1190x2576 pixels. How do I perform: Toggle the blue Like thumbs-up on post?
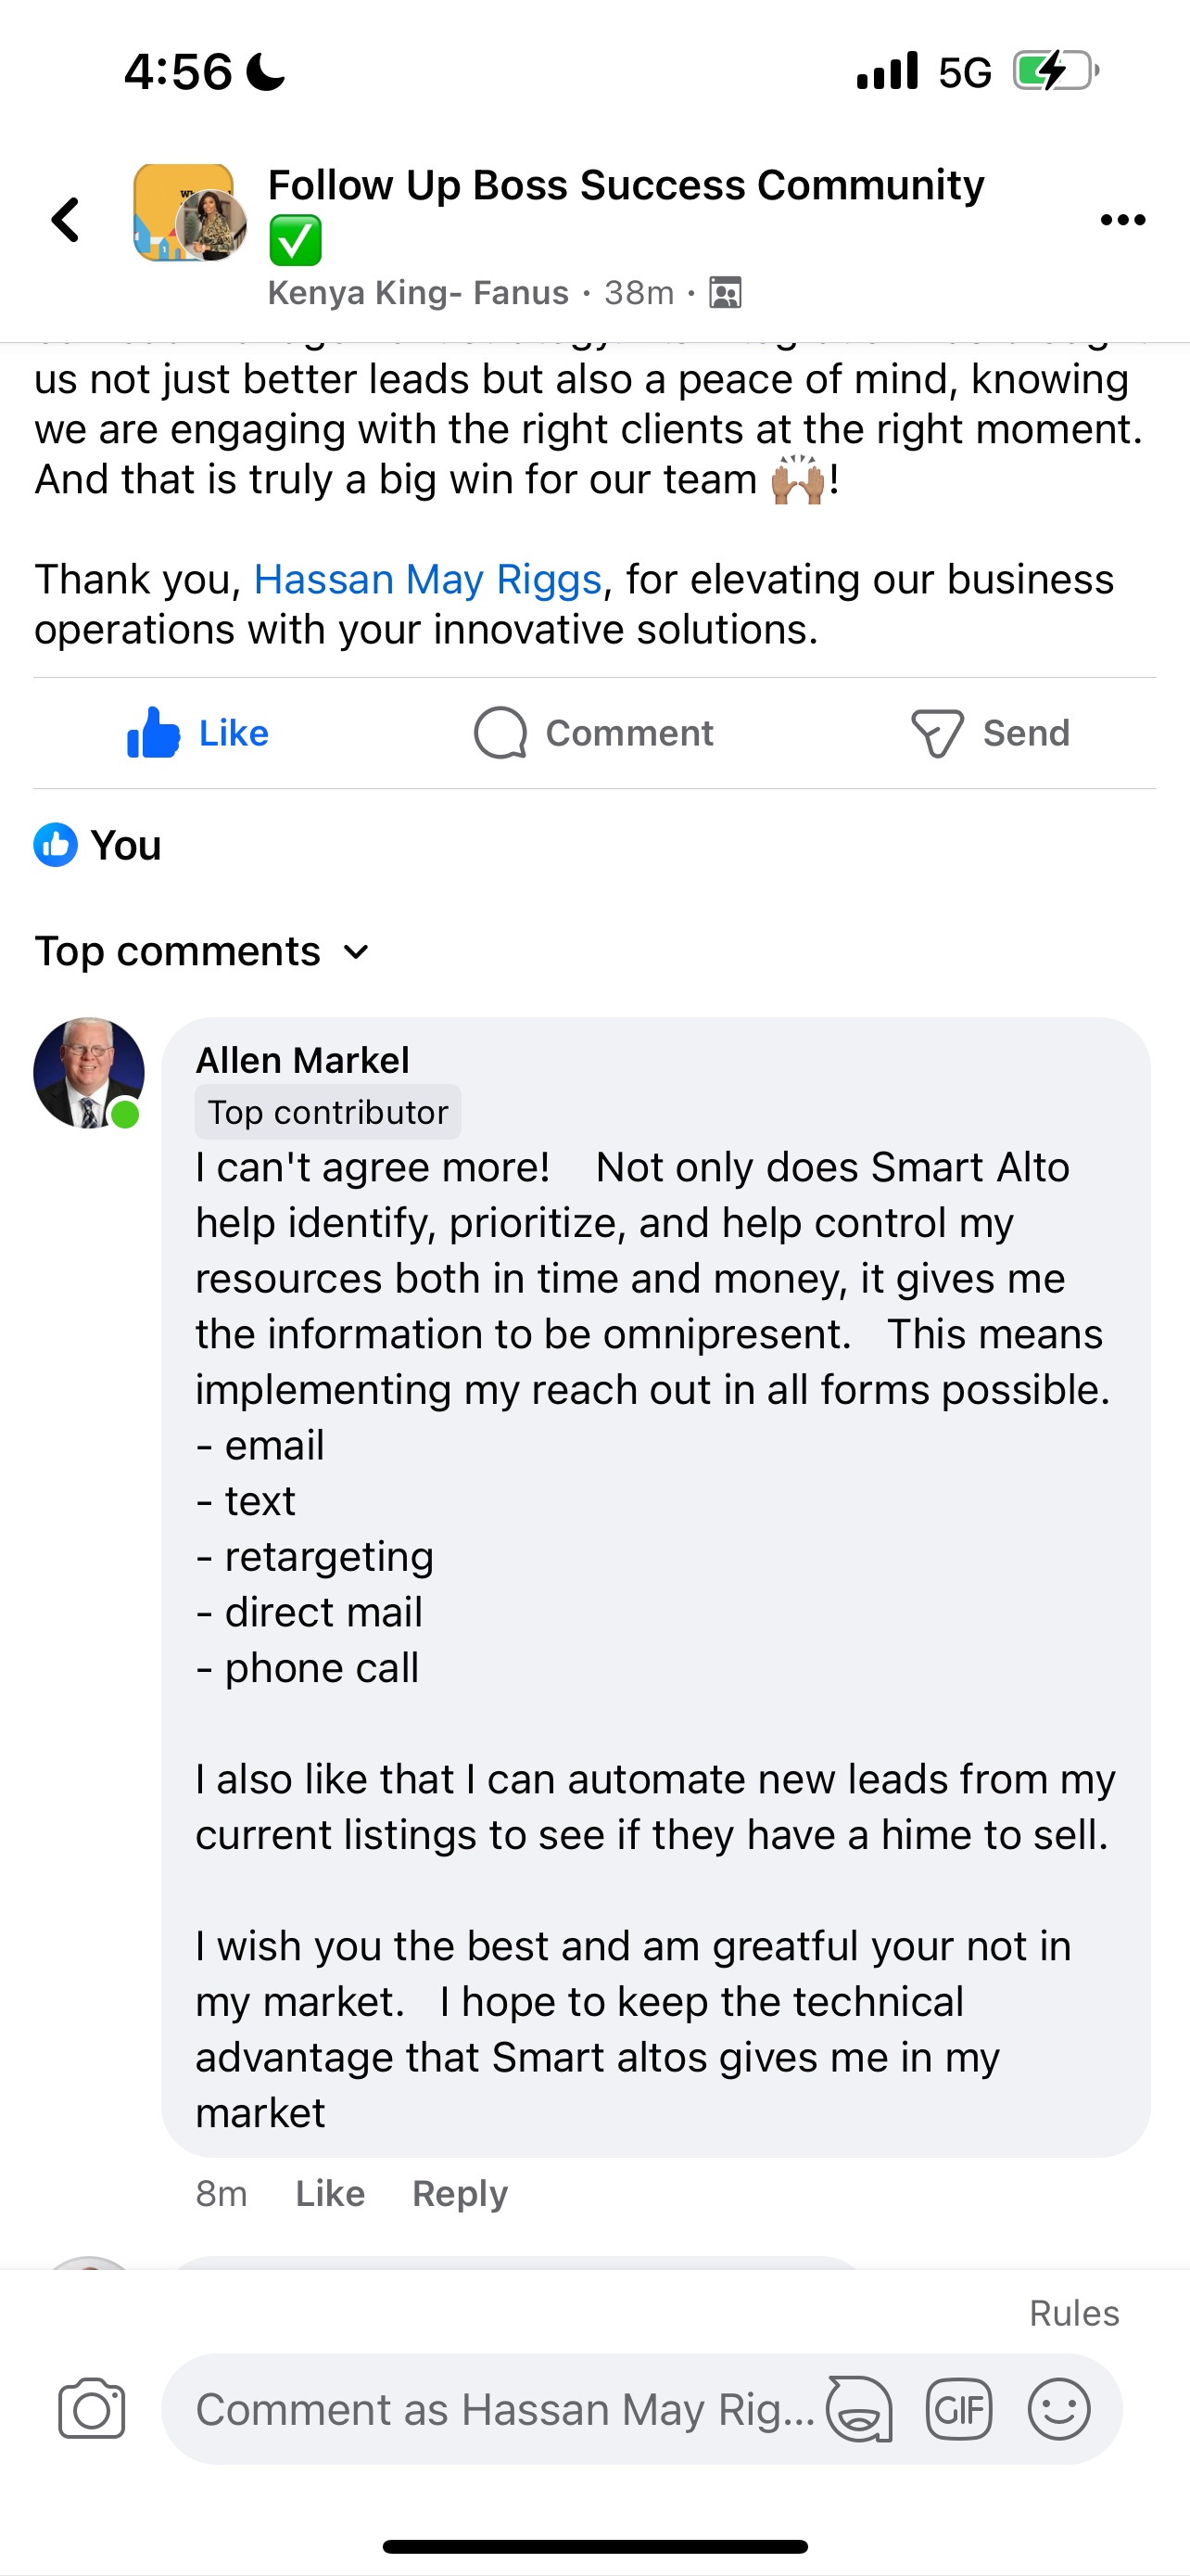(x=154, y=733)
